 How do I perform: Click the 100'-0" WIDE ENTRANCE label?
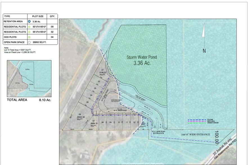point(196,134)
